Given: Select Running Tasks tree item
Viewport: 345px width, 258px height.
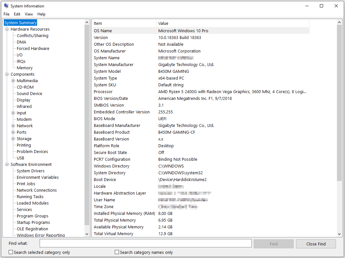Looking at the screenshot, I should click(30, 197).
